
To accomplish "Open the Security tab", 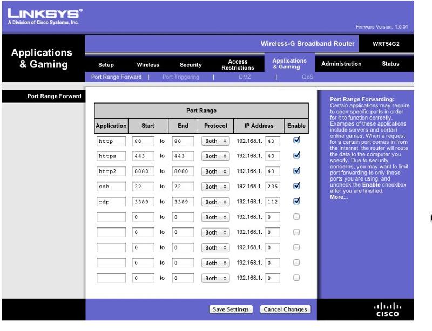I will [x=191, y=65].
